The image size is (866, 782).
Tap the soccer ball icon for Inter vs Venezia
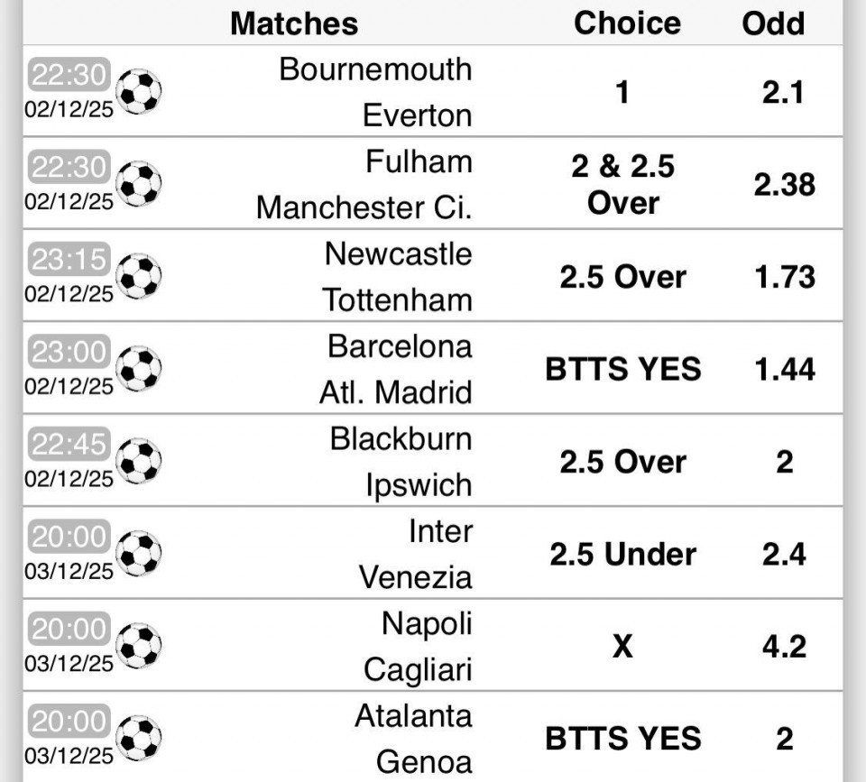(141, 553)
